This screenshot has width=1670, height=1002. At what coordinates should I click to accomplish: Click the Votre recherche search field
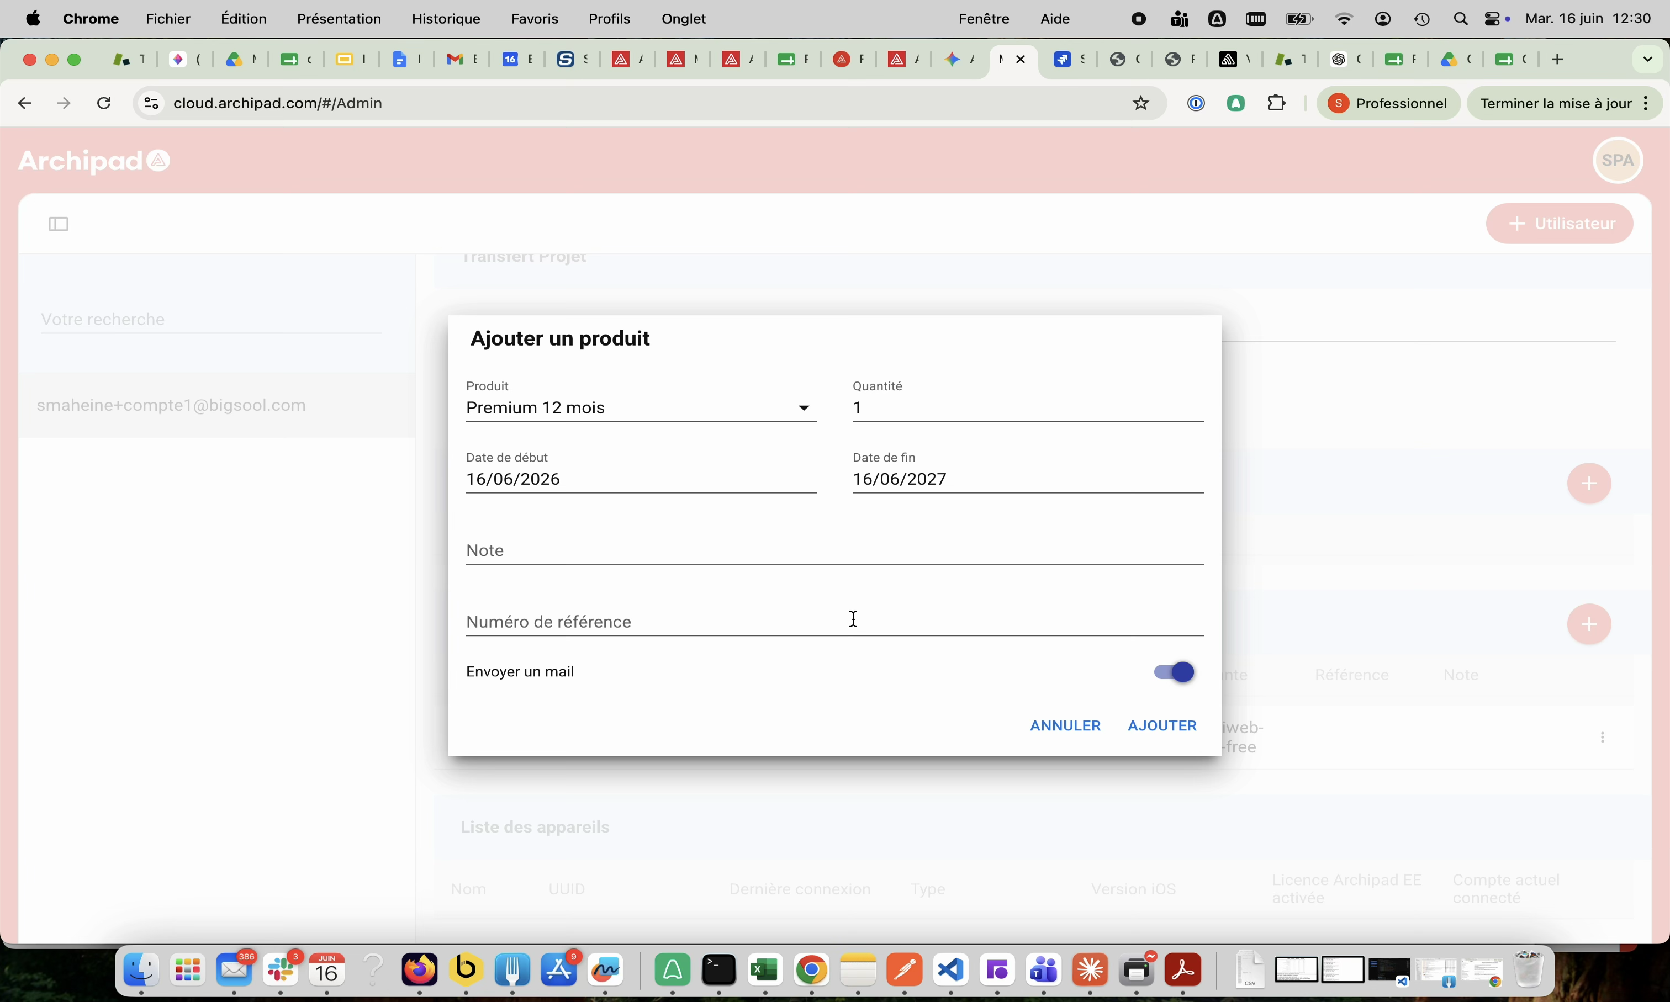[x=212, y=320]
